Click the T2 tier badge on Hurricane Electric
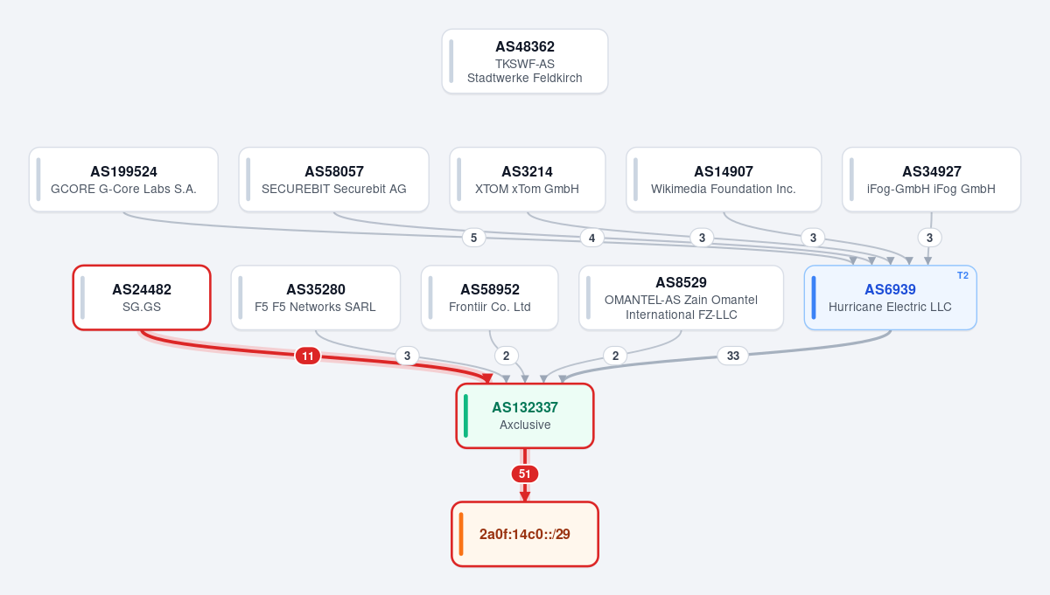The image size is (1050, 595). pos(962,275)
